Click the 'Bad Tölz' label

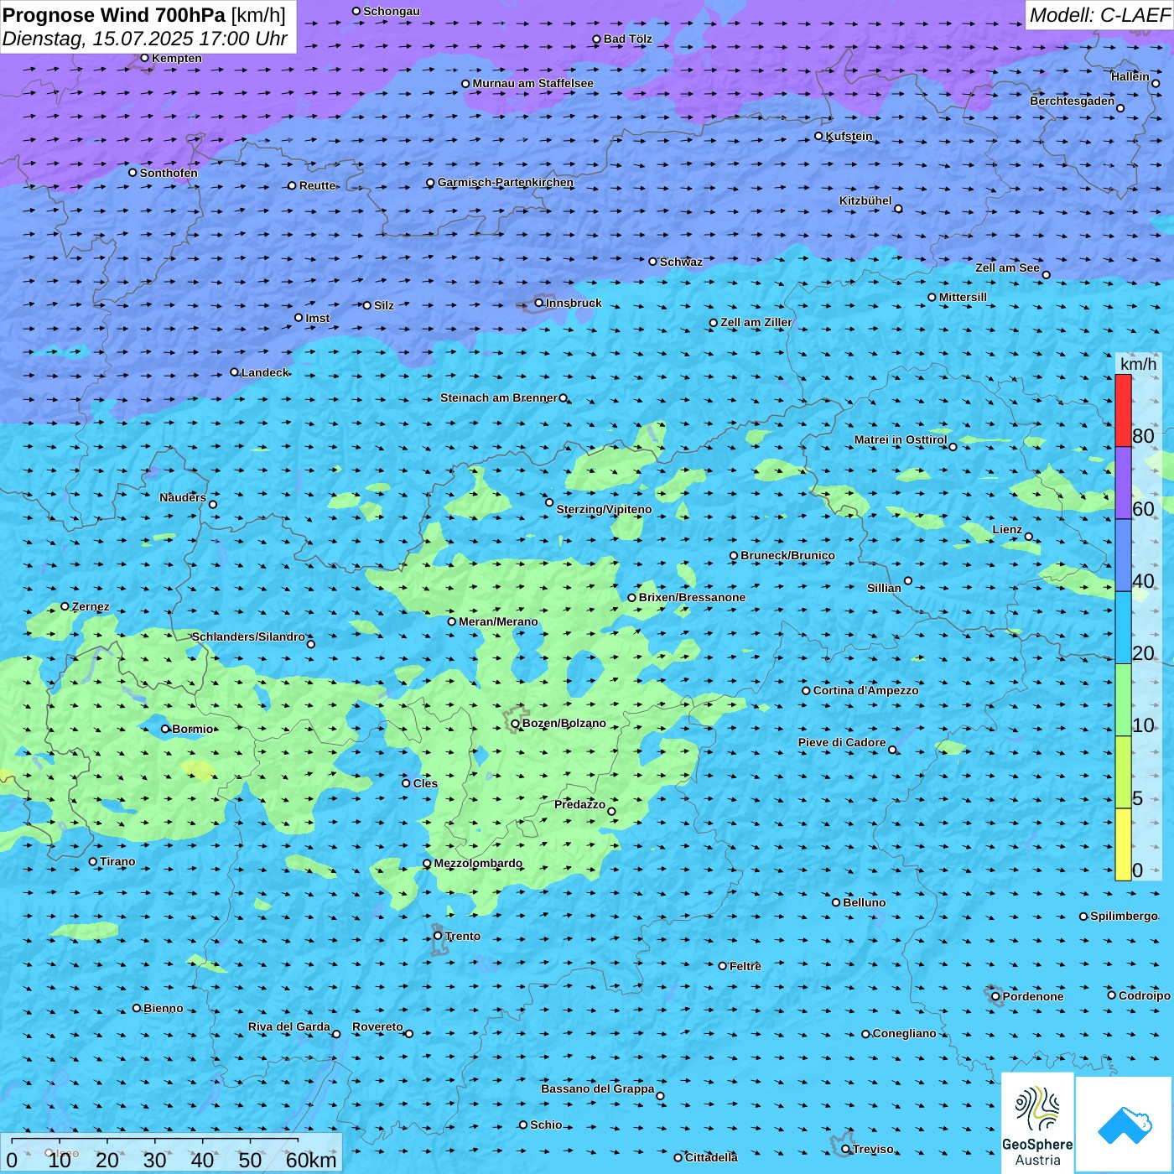pyautogui.click(x=627, y=39)
